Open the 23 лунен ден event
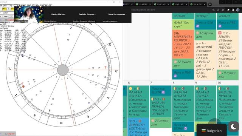Image resolution: width=242 pixels, height=136 pixels. point(160,122)
